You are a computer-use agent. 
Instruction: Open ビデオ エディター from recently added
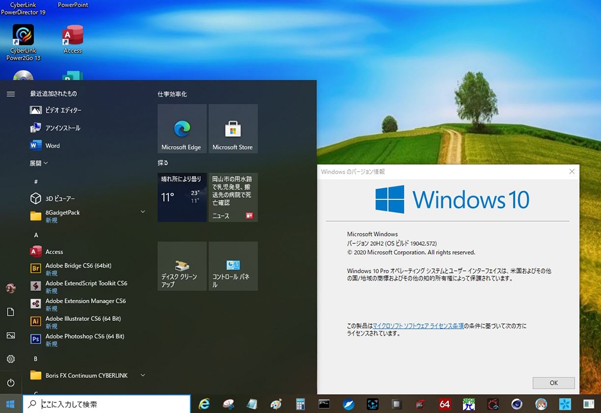[x=87, y=110]
